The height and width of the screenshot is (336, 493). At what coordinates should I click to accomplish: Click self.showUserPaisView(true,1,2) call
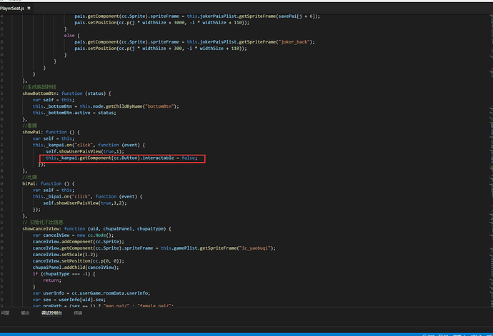point(85,203)
